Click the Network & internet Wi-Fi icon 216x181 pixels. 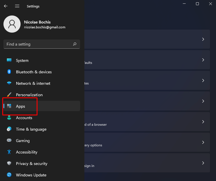coord(9,83)
